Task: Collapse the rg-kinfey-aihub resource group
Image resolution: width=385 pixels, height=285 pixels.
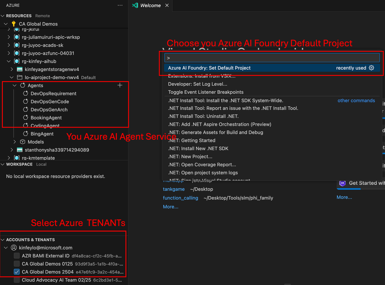Action: 9,61
